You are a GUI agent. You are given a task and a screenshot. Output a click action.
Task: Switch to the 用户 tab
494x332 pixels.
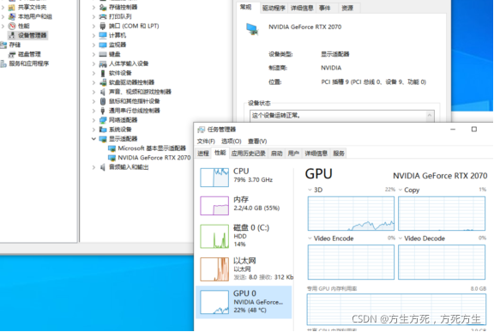tap(293, 154)
